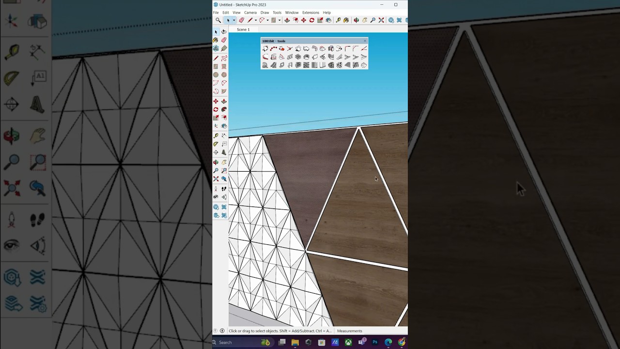The height and width of the screenshot is (349, 620).
Task: Select the Section Plane tool in left palette
Action: 224,197
